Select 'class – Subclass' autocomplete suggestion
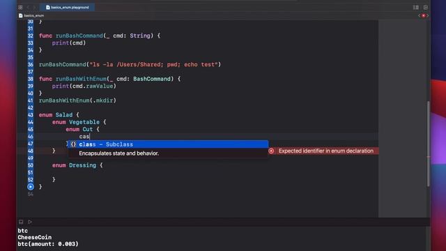 point(168,144)
